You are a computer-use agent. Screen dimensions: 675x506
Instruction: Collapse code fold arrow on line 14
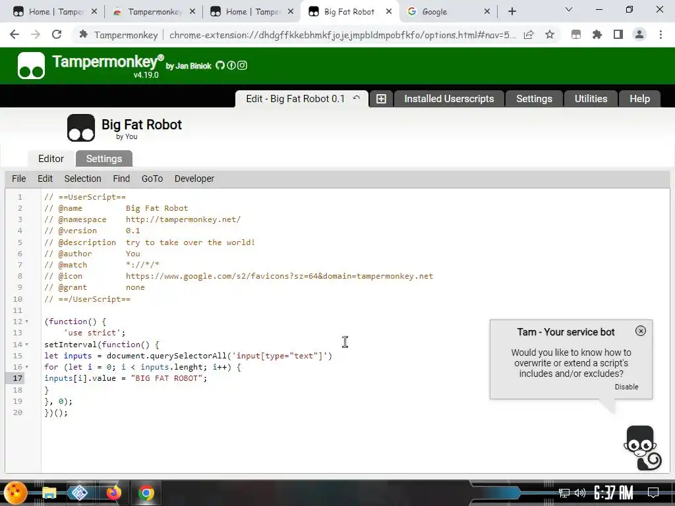pos(26,344)
